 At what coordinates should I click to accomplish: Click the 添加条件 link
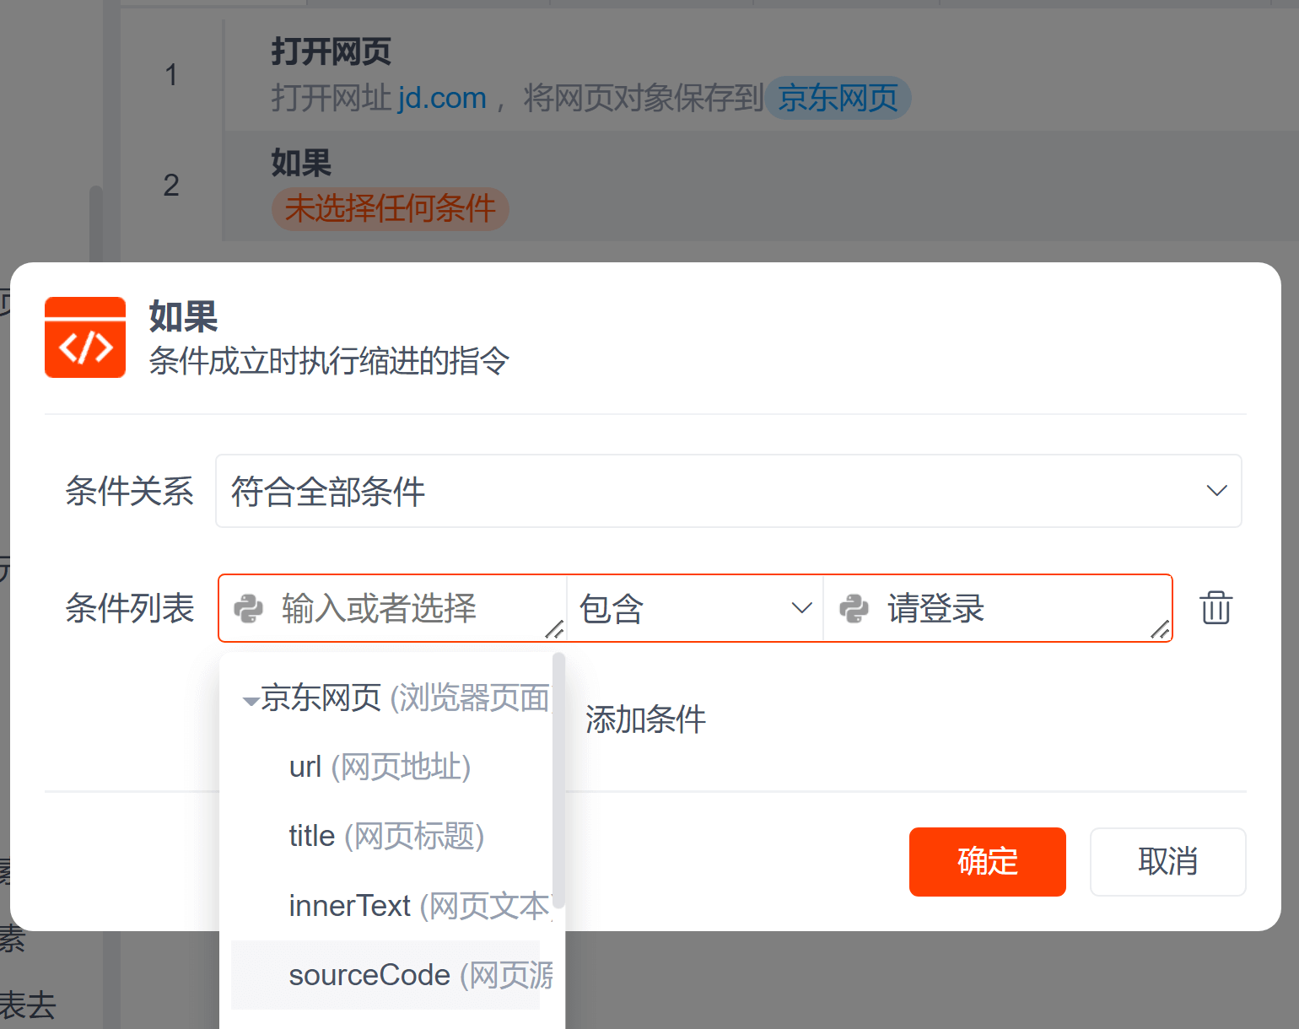[x=645, y=720]
